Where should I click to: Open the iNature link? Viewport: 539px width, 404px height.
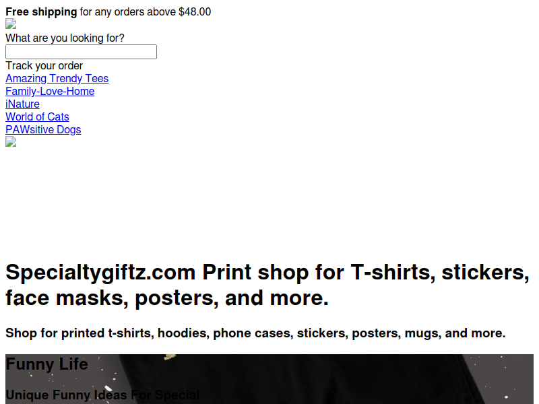[22, 104]
